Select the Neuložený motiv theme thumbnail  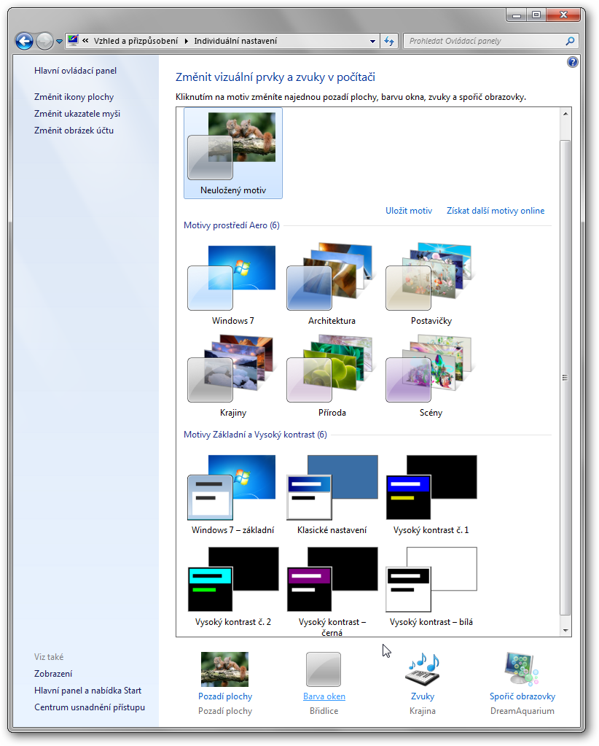(233, 152)
